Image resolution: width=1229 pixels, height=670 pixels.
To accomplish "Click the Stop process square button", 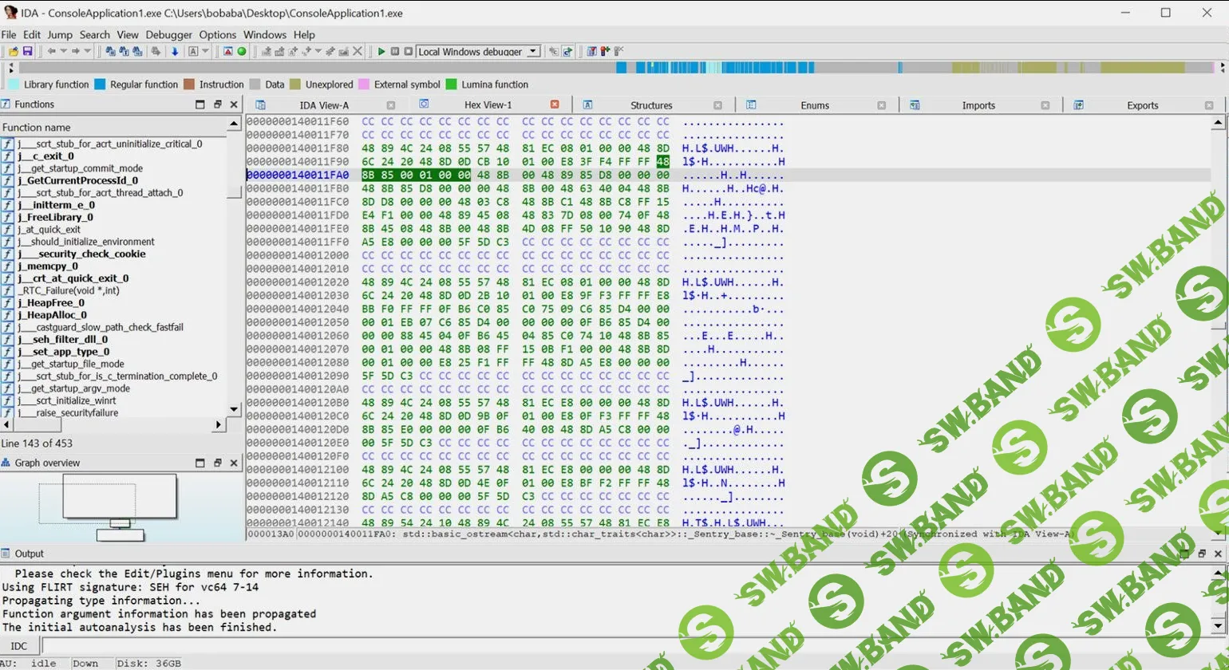I will (408, 51).
